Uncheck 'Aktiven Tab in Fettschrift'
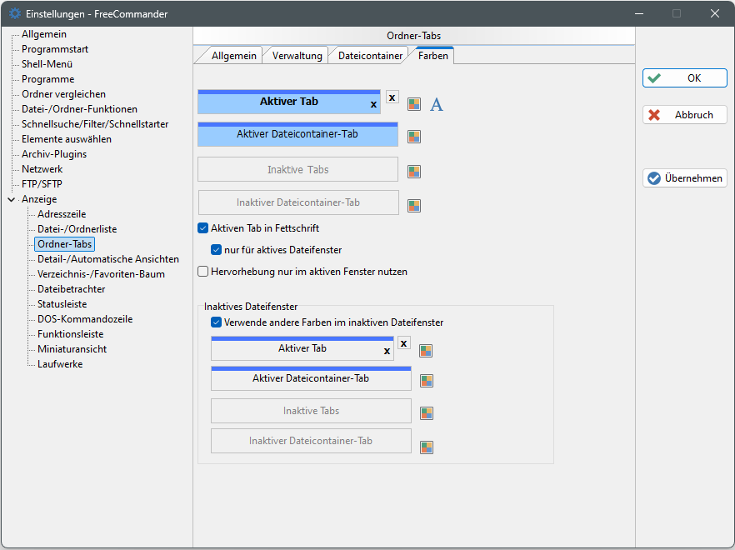 (202, 228)
